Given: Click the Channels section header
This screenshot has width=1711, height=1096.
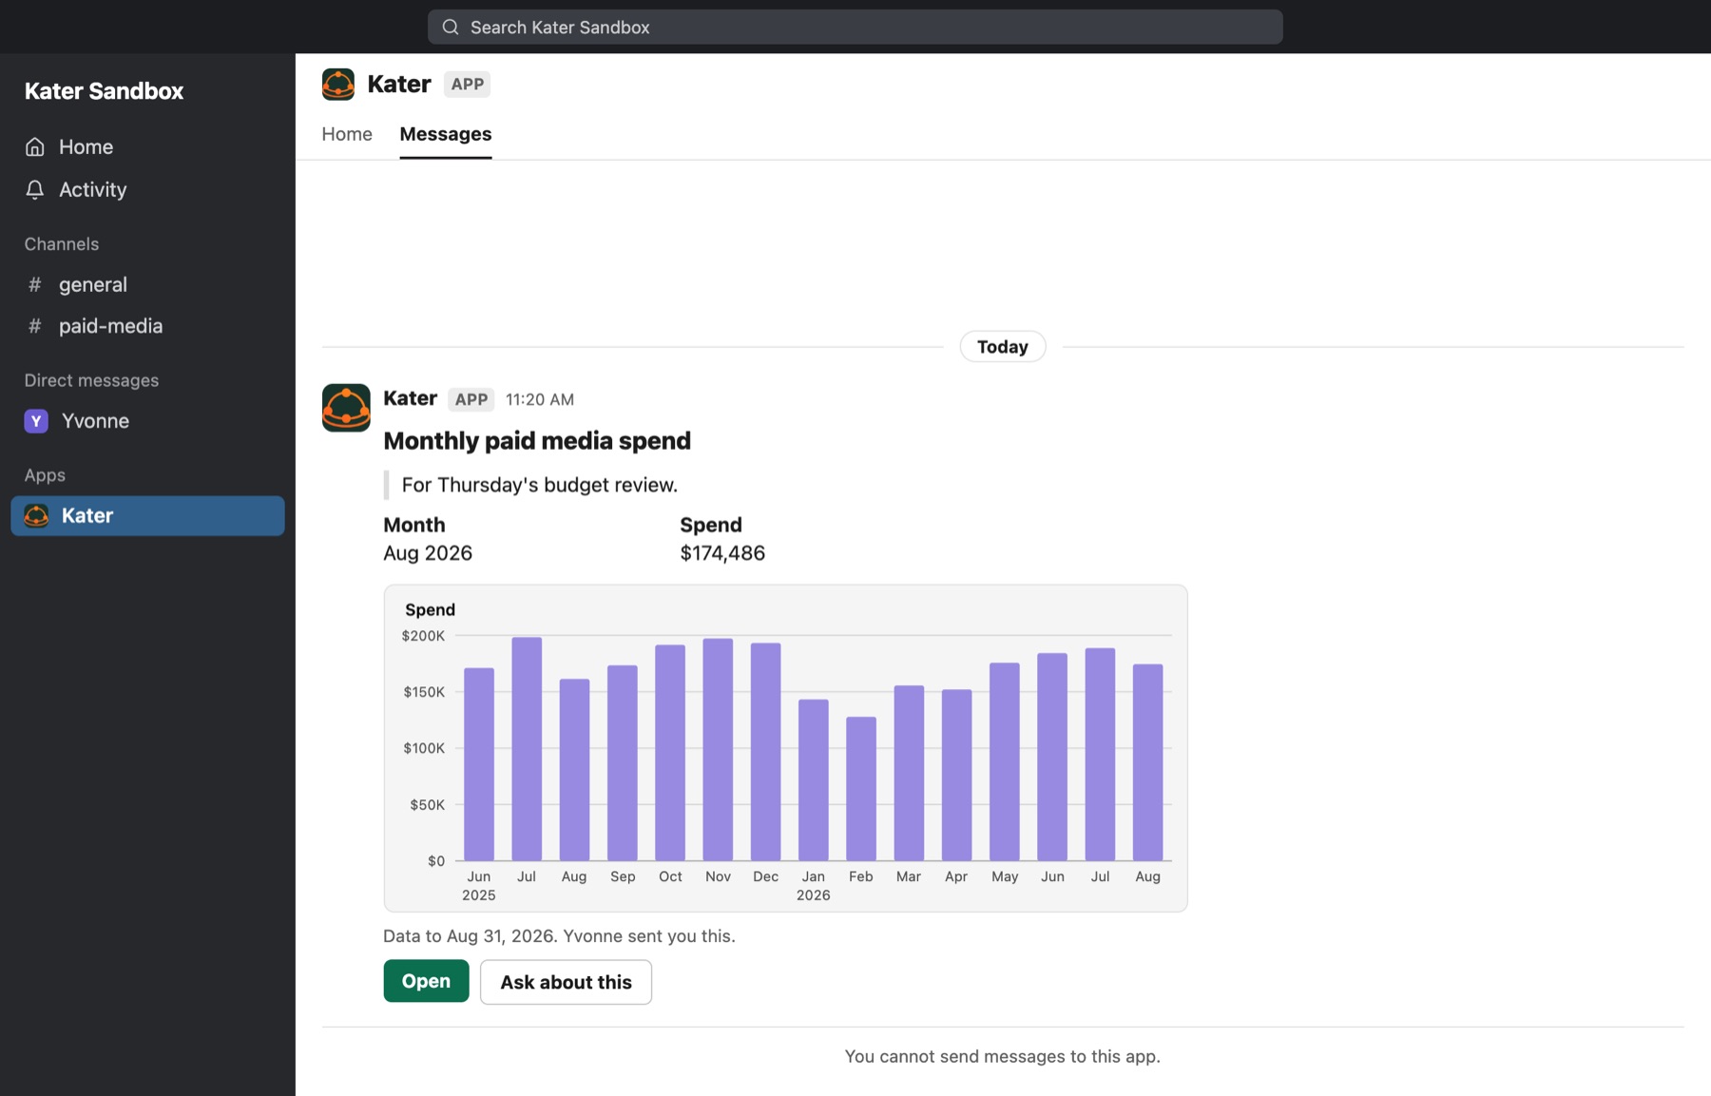Looking at the screenshot, I should [x=62, y=244].
